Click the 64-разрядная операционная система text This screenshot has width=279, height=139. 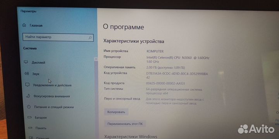click(174, 91)
